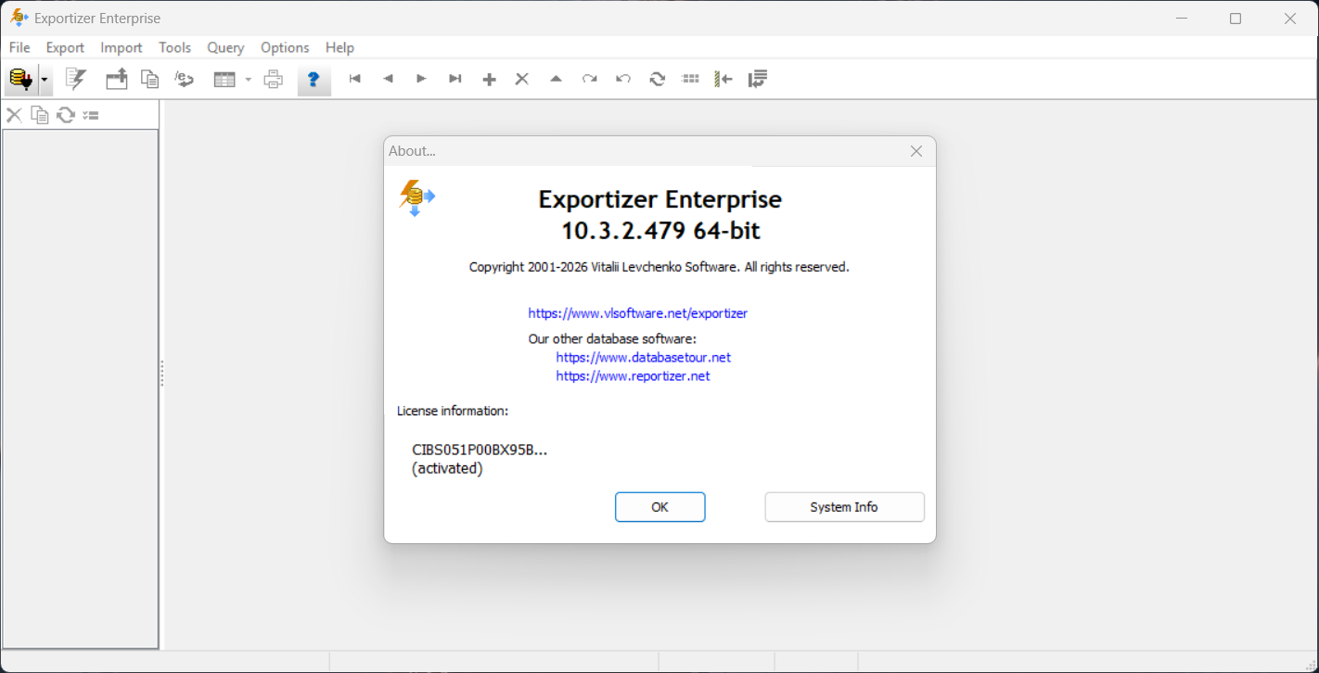This screenshot has width=1319, height=673.
Task: Click the delete record X icon in the navigation toolbar
Action: tap(522, 80)
